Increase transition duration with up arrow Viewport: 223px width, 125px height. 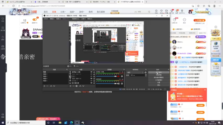[x=146, y=74]
